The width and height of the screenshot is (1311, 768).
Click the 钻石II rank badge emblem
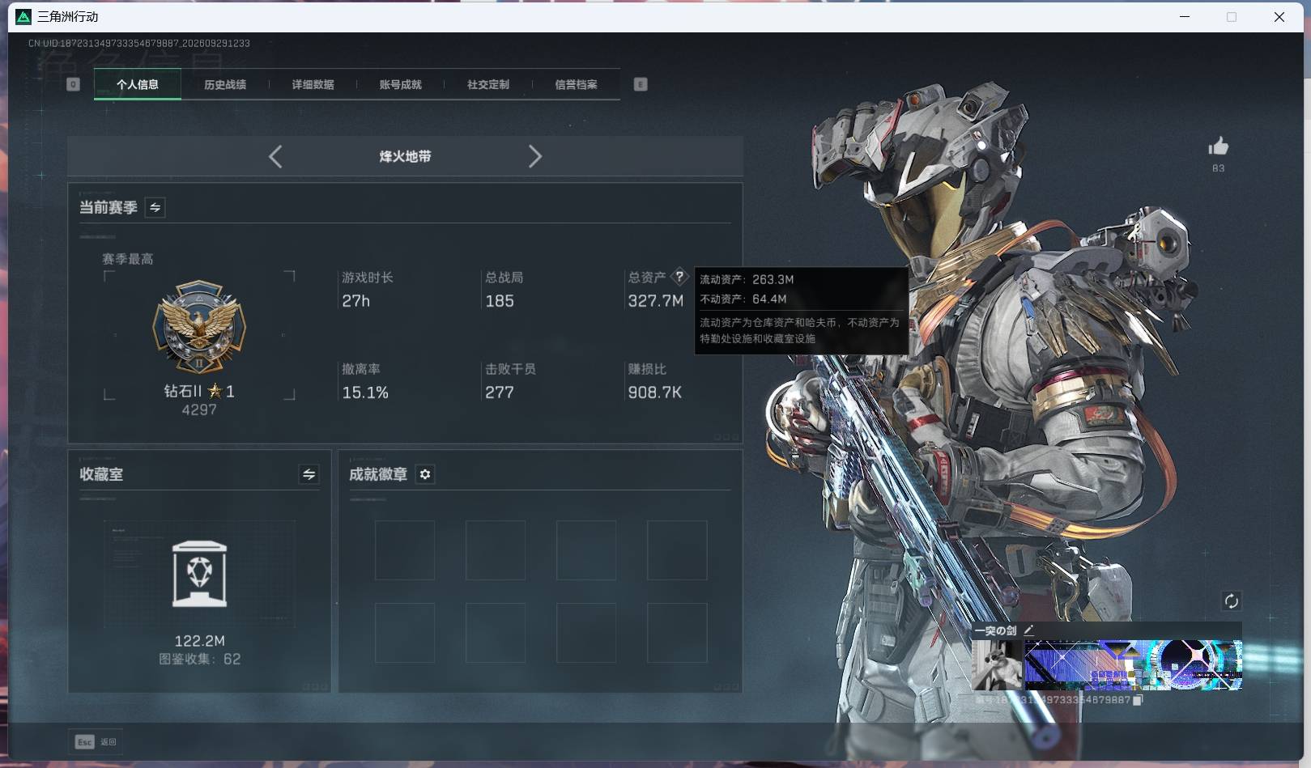(199, 327)
